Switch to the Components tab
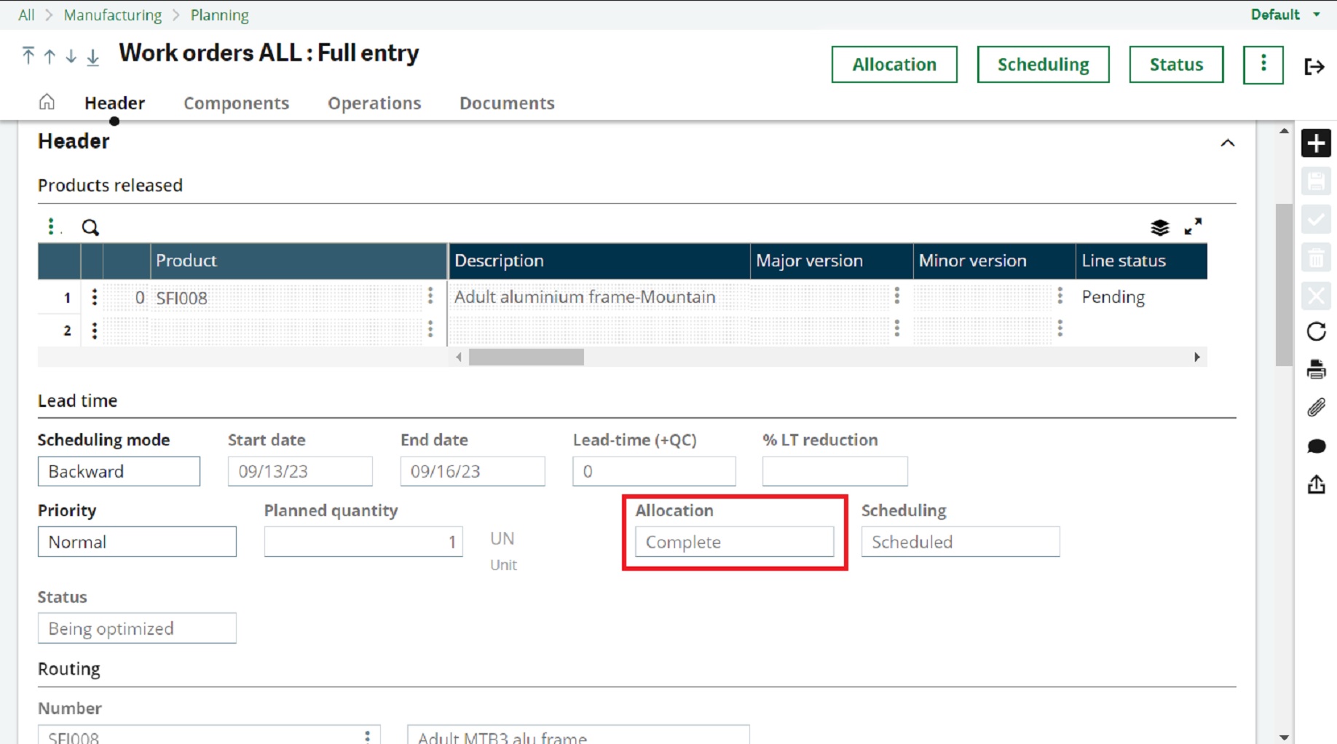The width and height of the screenshot is (1337, 744). (x=236, y=103)
